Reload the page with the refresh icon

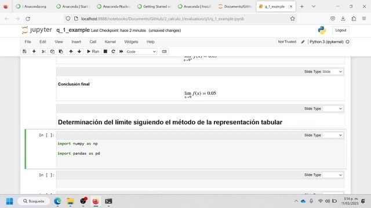(28, 18)
